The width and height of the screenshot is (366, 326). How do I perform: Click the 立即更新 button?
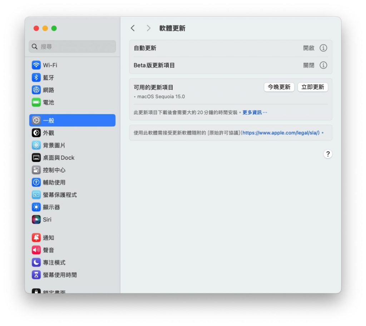pyautogui.click(x=312, y=87)
